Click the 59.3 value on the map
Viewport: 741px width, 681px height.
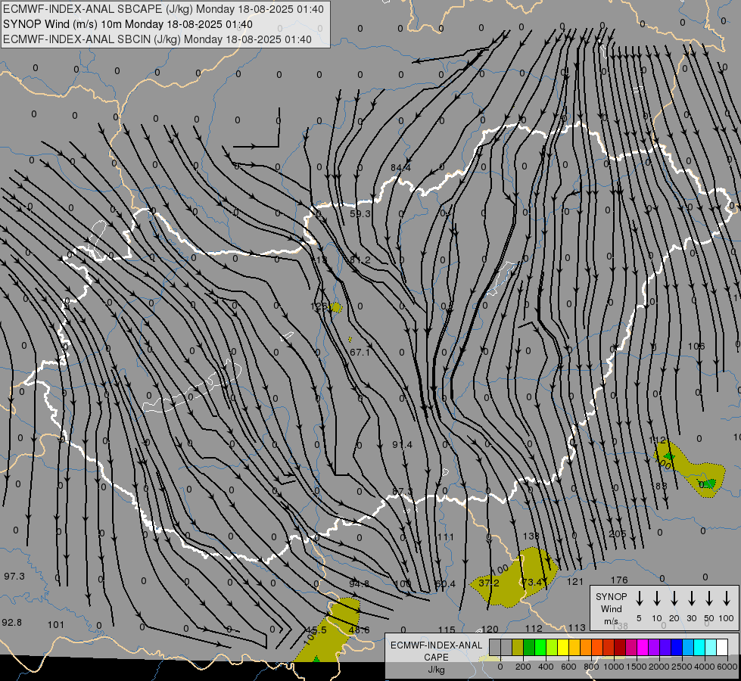[360, 214]
